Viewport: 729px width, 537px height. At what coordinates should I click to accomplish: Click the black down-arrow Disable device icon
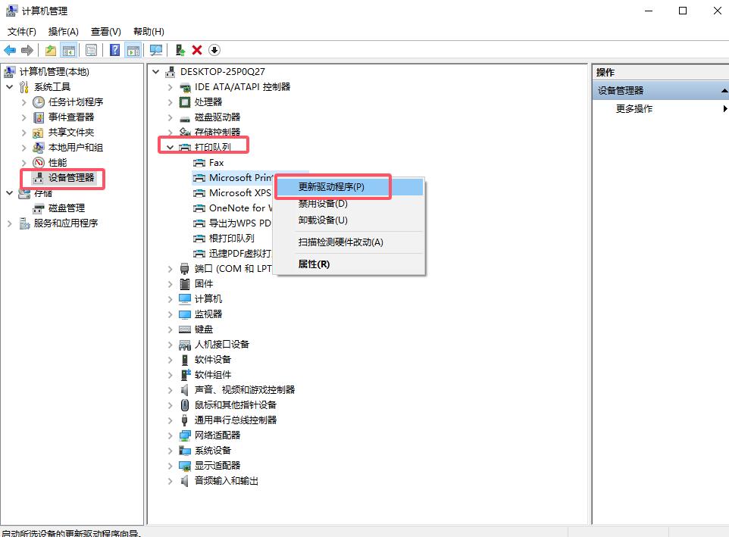click(x=214, y=50)
